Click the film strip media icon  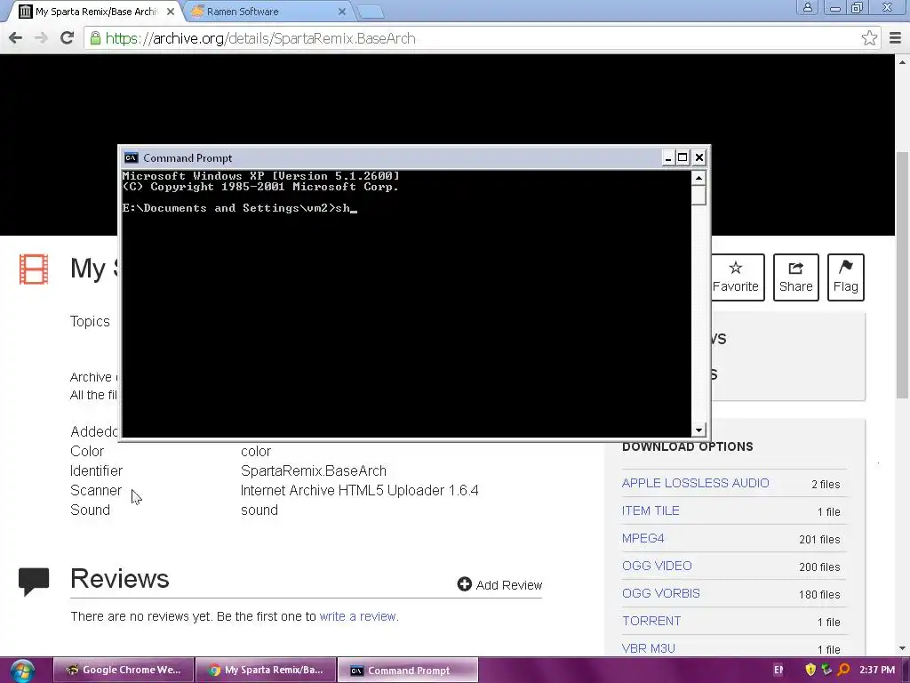34,269
